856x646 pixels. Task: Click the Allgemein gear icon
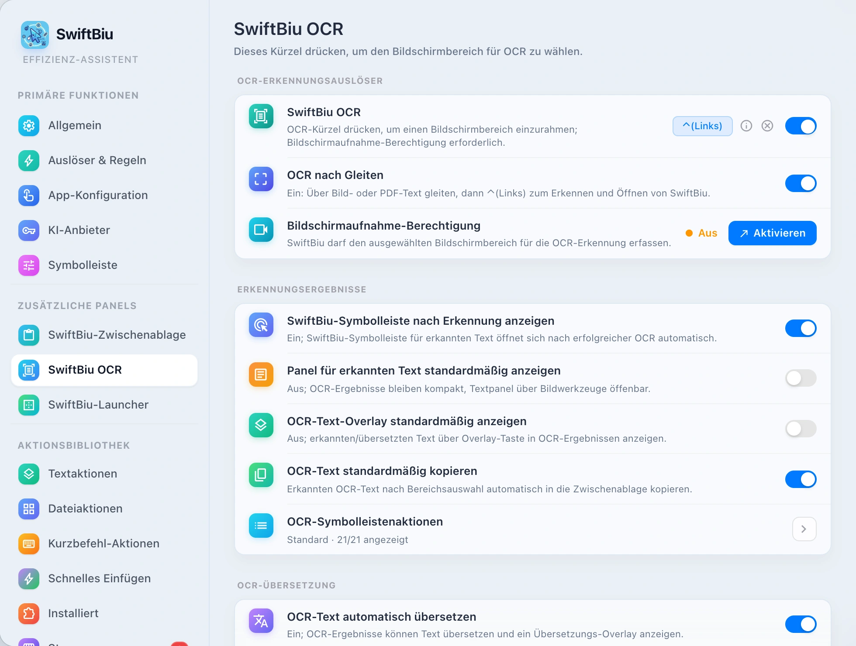tap(29, 126)
